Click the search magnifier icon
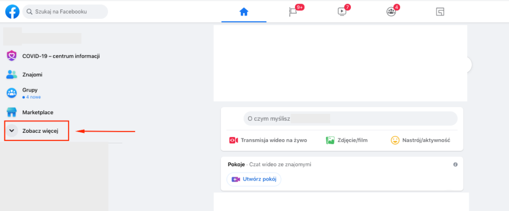This screenshot has height=211, width=509. click(x=29, y=12)
